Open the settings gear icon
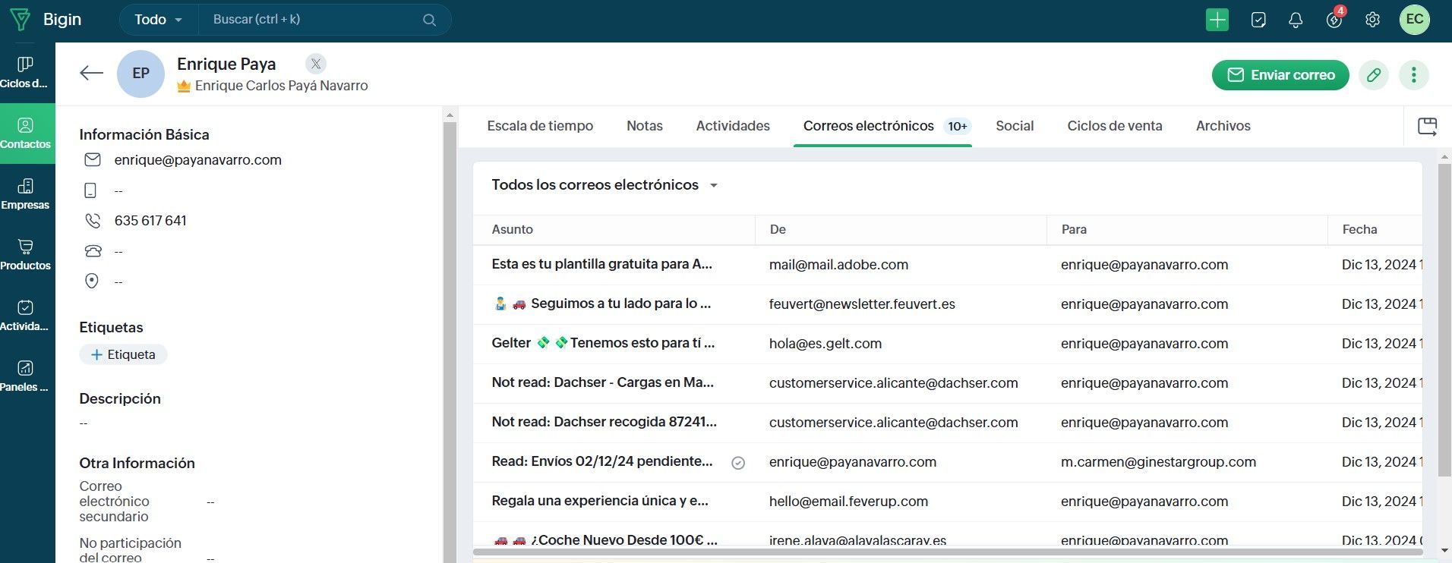The image size is (1452, 563). 1372,20
